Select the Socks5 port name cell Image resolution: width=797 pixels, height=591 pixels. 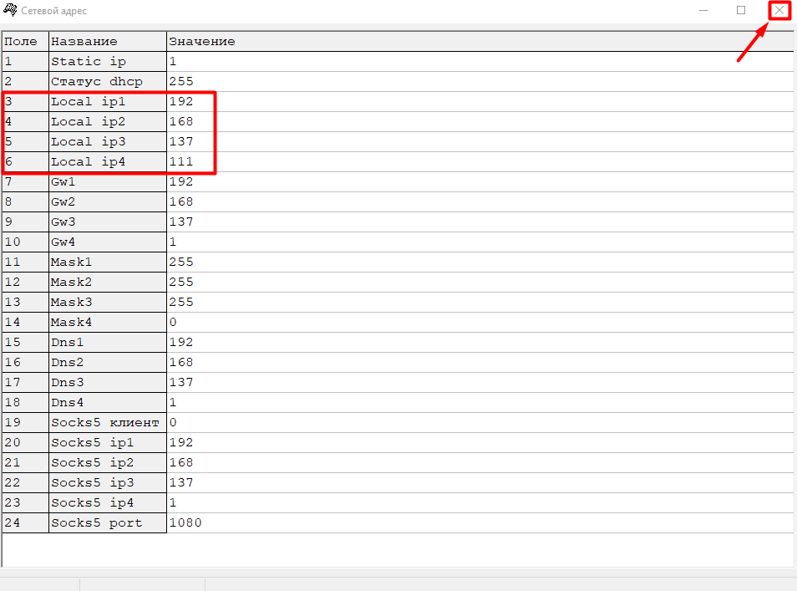click(x=108, y=523)
